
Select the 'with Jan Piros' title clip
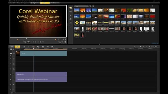(41, 74)
